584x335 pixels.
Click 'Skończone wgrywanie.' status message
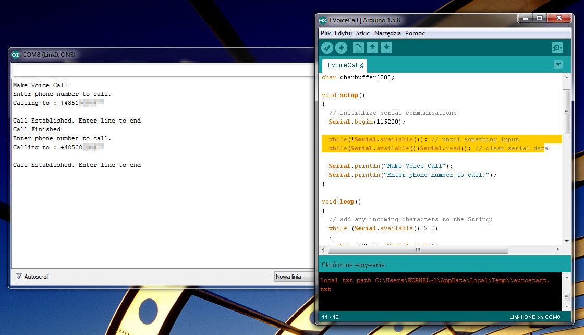click(x=354, y=265)
